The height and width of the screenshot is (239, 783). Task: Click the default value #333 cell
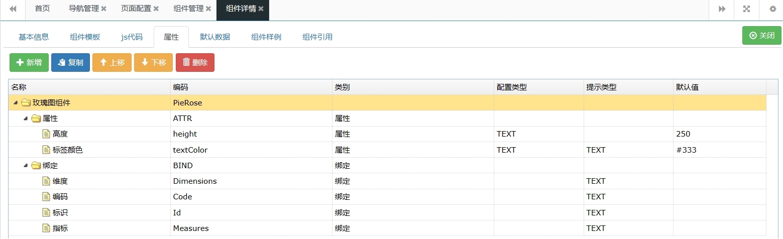[720, 150]
